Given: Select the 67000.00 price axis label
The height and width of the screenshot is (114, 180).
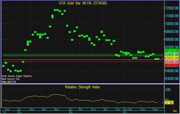Looking at the screenshot, I should point(171,47).
